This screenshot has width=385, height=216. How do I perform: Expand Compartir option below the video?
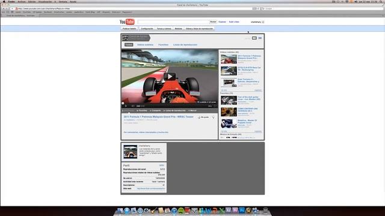click(x=155, y=110)
